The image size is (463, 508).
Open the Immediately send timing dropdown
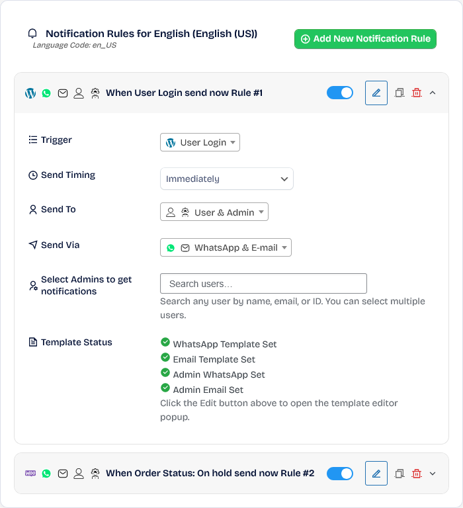coord(226,179)
